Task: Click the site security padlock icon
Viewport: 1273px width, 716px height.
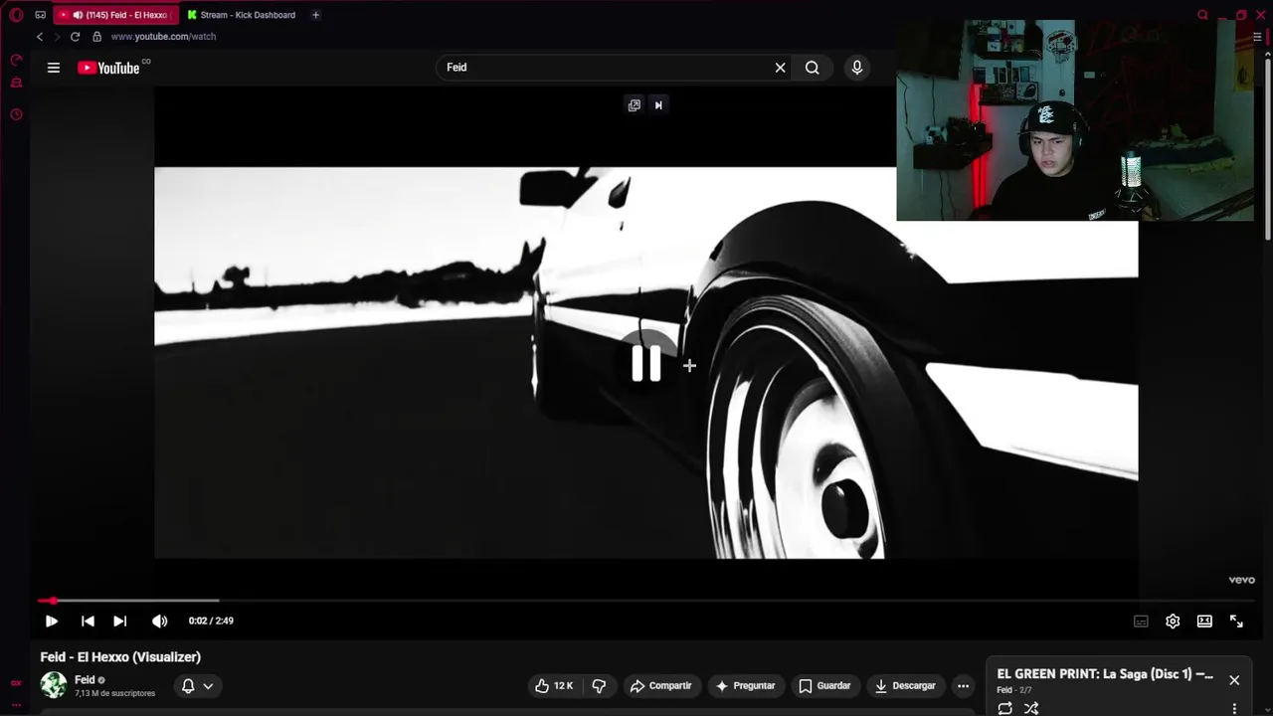Action: coord(96,37)
